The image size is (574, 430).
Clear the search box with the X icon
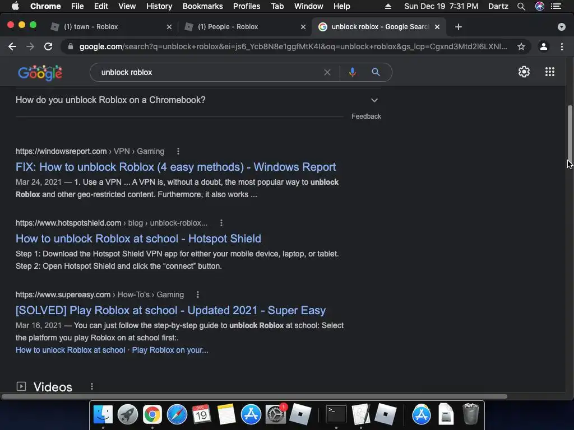(x=327, y=72)
